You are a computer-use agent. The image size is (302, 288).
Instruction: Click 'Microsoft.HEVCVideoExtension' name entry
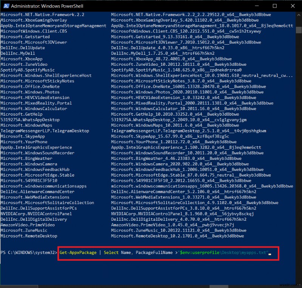(35, 98)
